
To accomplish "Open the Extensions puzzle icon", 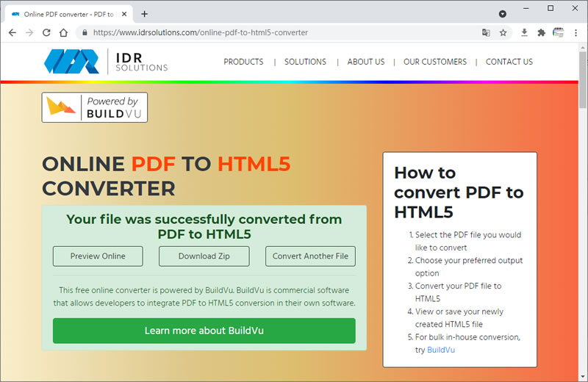I will [x=542, y=32].
